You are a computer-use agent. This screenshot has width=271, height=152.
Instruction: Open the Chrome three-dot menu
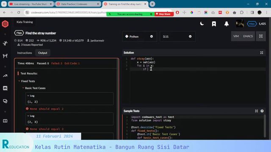point(267,12)
